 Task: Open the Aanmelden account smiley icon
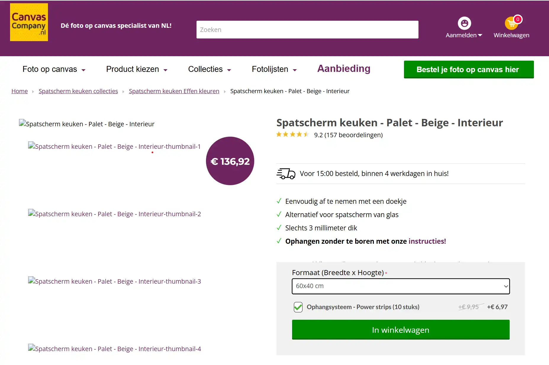coord(464,23)
